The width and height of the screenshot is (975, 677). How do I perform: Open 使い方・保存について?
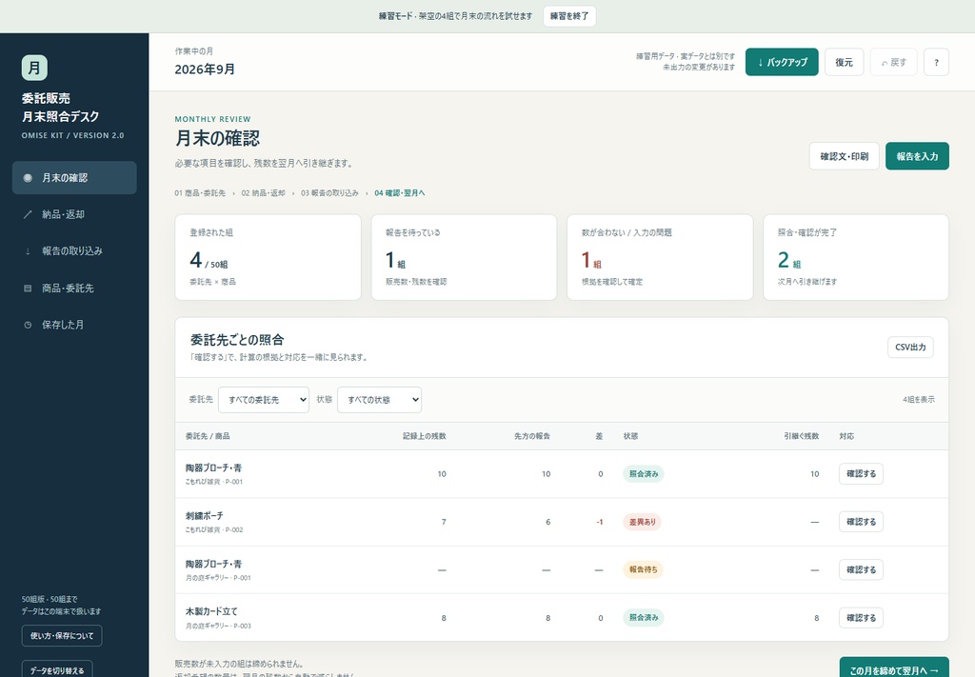pos(62,635)
